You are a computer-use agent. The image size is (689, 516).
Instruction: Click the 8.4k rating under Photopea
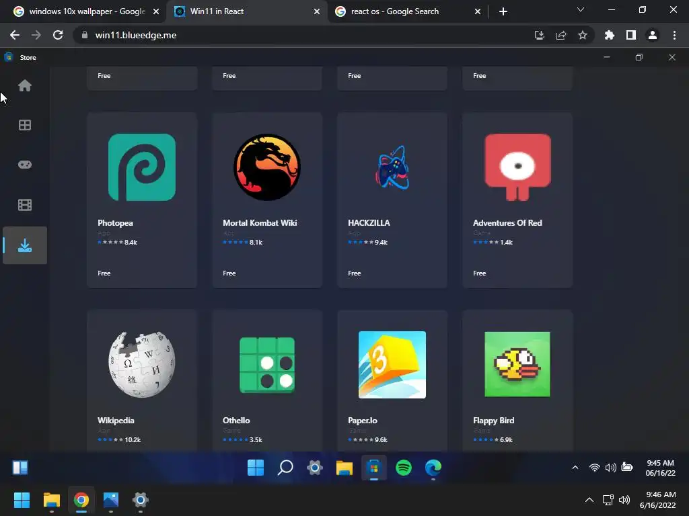pyautogui.click(x=131, y=242)
